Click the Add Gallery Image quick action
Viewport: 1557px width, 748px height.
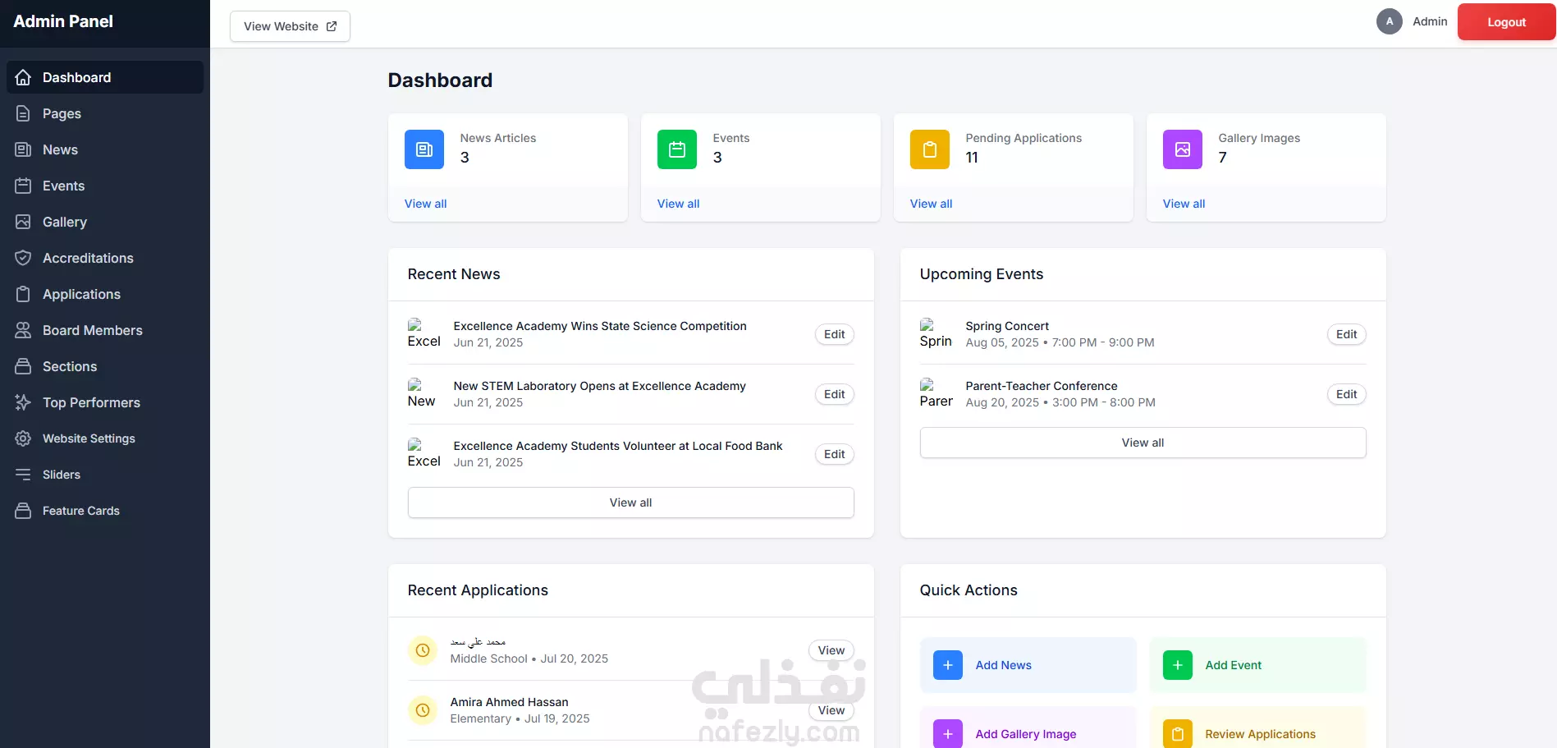pos(1028,728)
